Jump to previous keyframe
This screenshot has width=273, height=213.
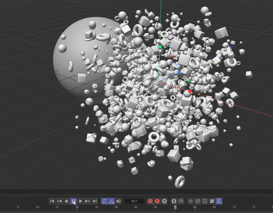59,201
